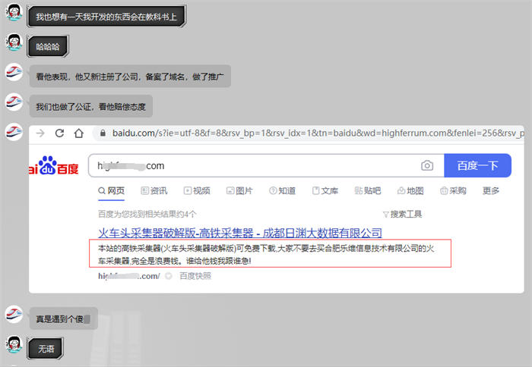
Task: Click the 无语 chat bubble
Action: (x=46, y=348)
